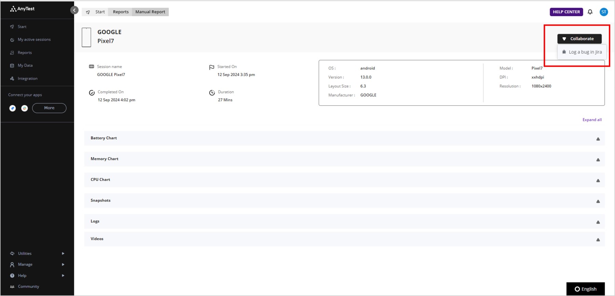Select the Manual Report breadcrumb tab
This screenshot has height=296, width=615.
pos(150,12)
